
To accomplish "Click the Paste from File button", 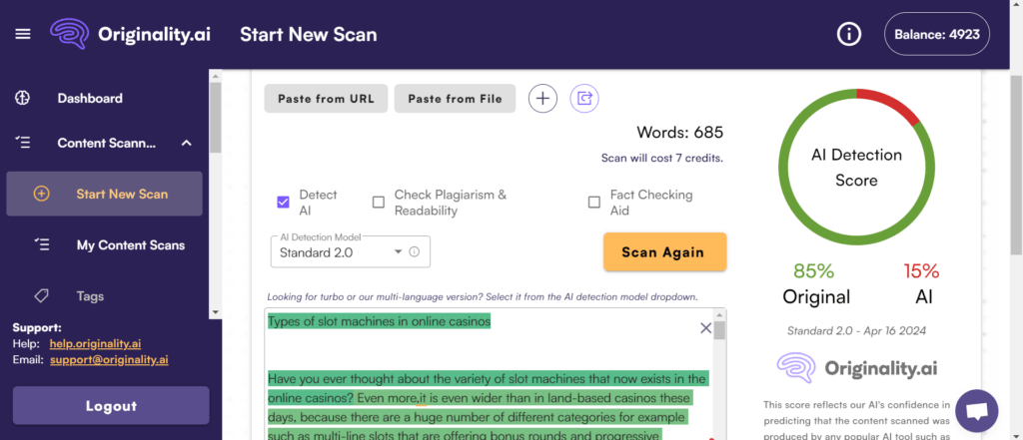I will coord(456,99).
